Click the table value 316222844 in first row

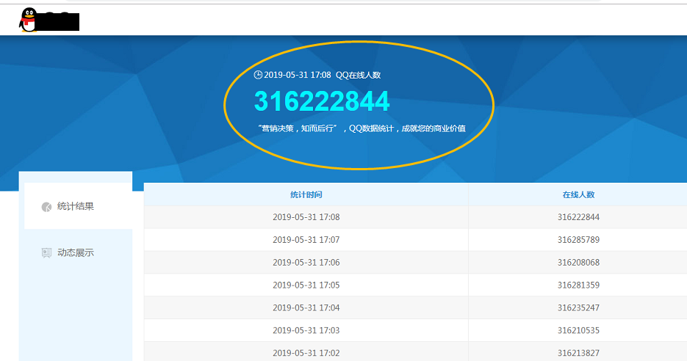(x=578, y=217)
